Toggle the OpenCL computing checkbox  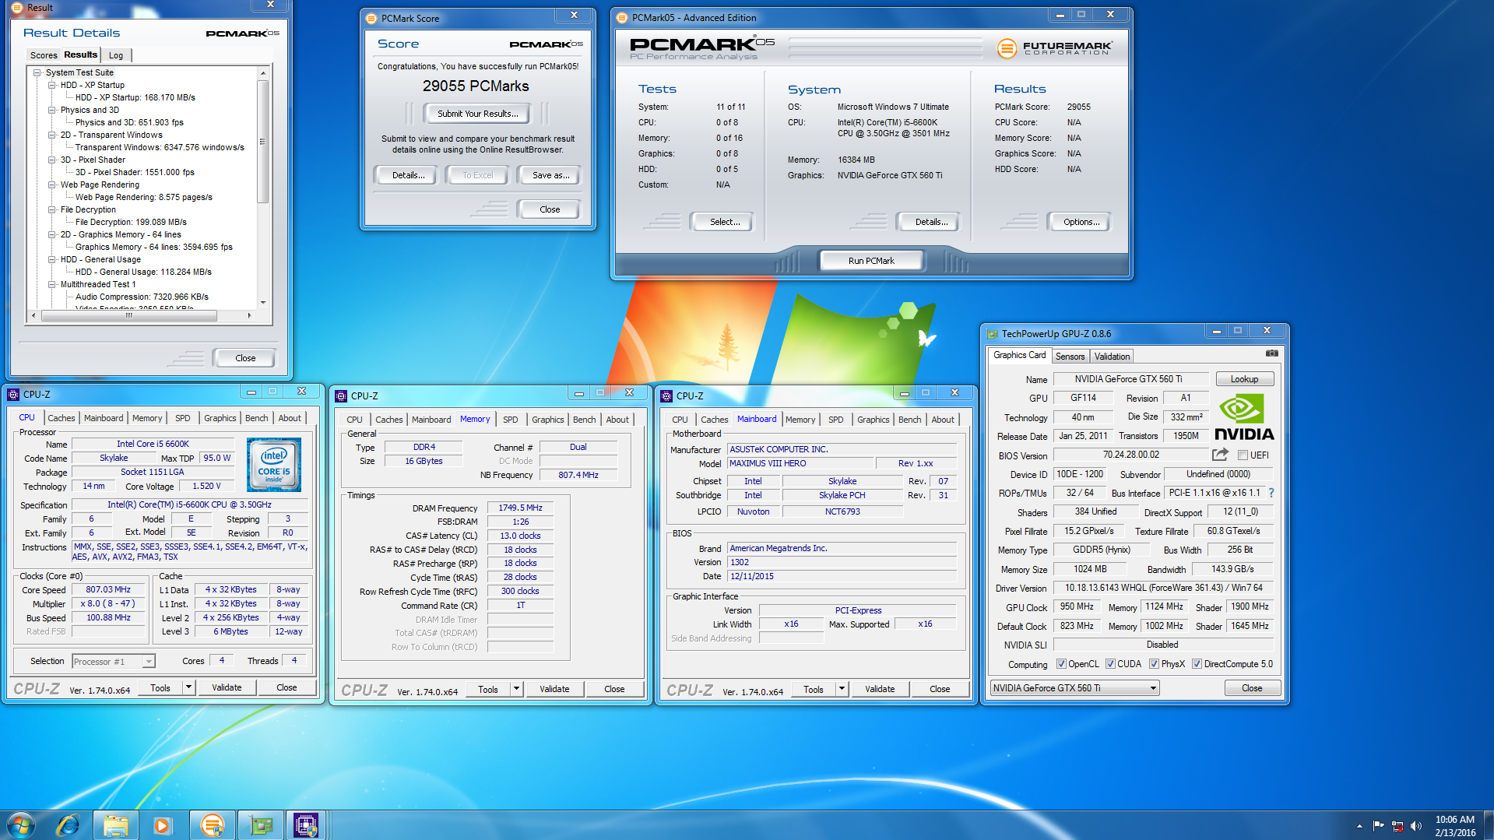(x=1061, y=664)
